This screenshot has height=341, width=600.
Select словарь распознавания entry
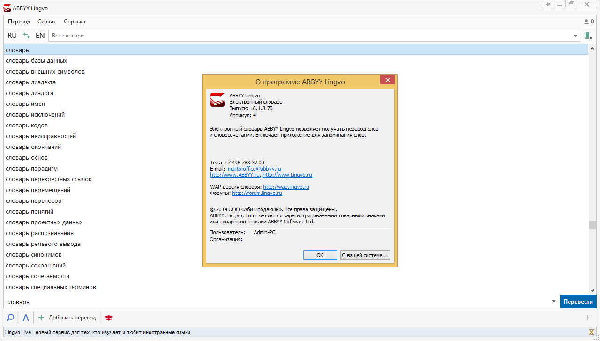(296, 233)
